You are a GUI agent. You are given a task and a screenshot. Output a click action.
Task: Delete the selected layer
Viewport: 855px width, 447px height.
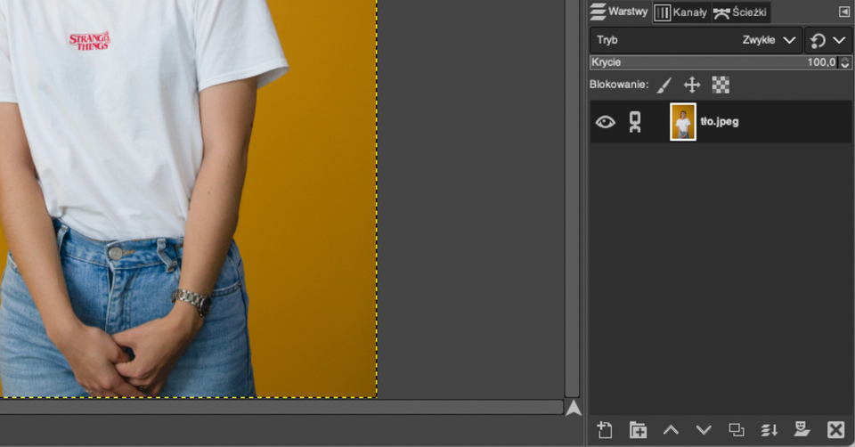(835, 430)
